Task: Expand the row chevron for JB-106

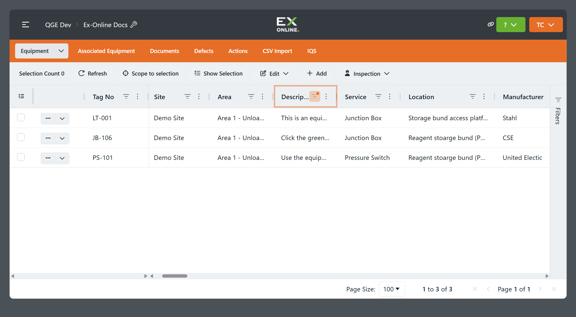Action: point(62,138)
